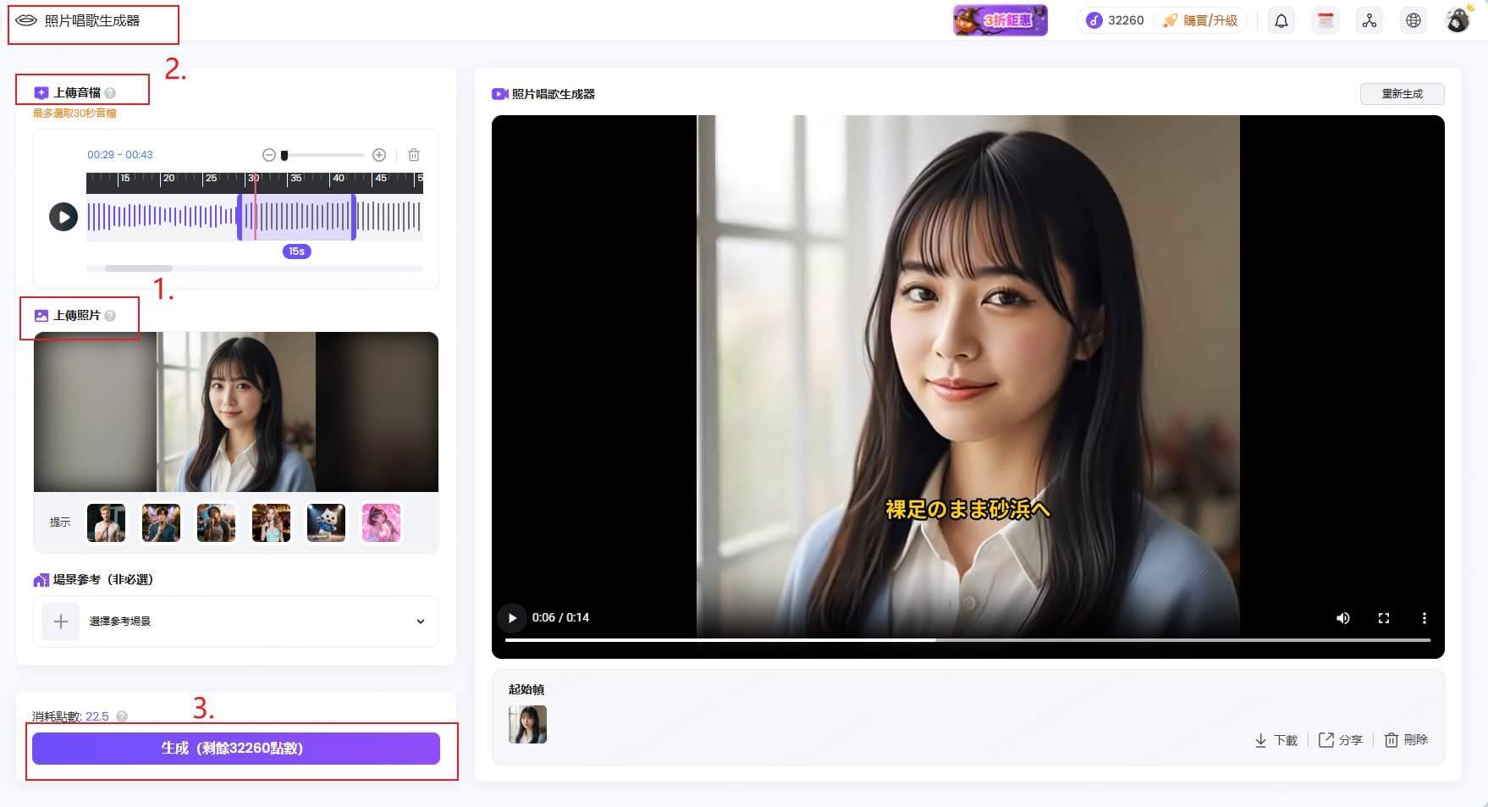
Task: Open video player more options menu
Action: (x=1425, y=618)
